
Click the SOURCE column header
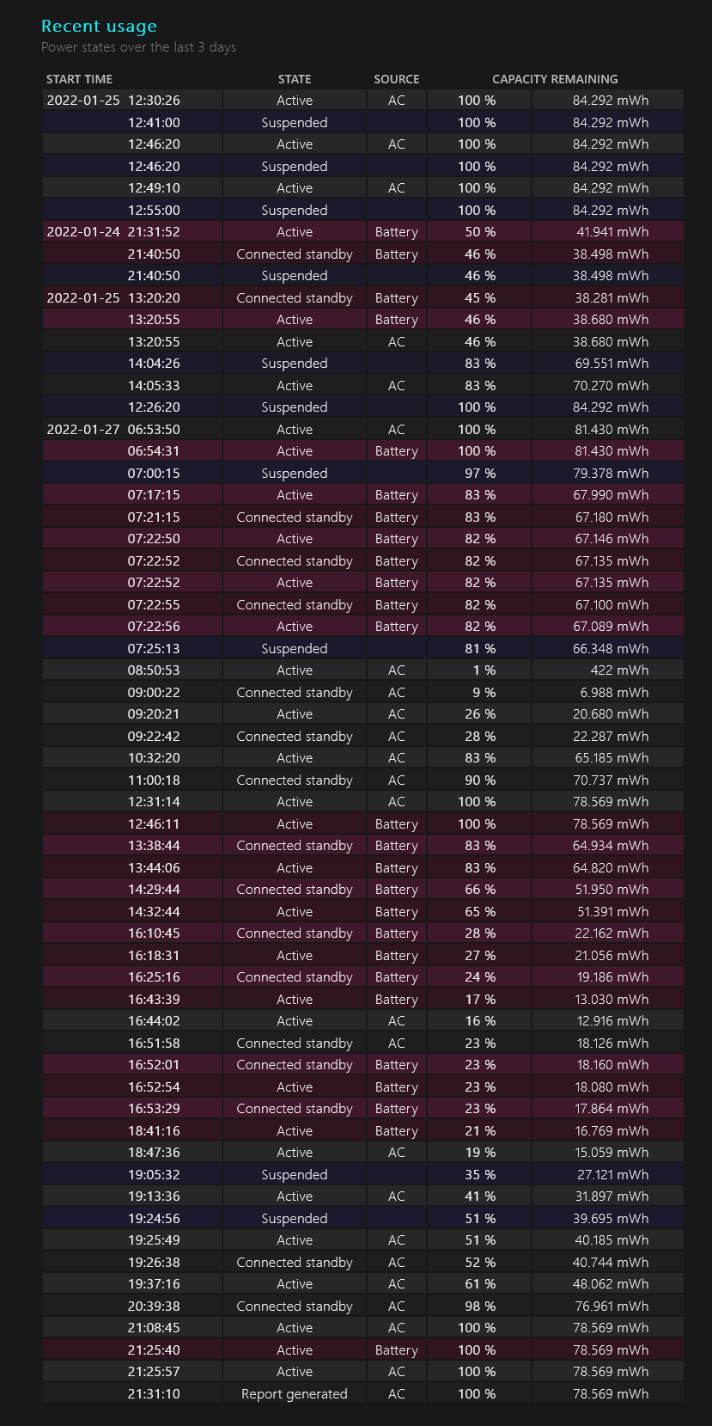pyautogui.click(x=396, y=79)
